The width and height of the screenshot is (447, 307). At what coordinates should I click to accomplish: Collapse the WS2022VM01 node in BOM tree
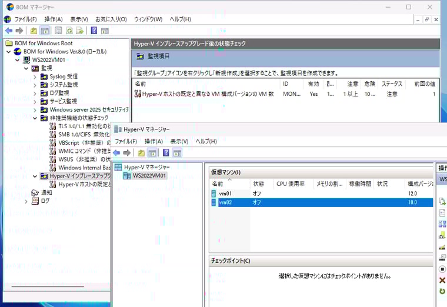pyautogui.click(x=18, y=60)
